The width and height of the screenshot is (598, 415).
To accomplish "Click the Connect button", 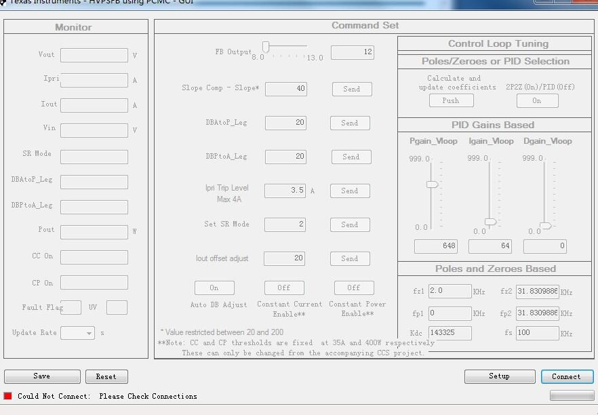I will (567, 377).
